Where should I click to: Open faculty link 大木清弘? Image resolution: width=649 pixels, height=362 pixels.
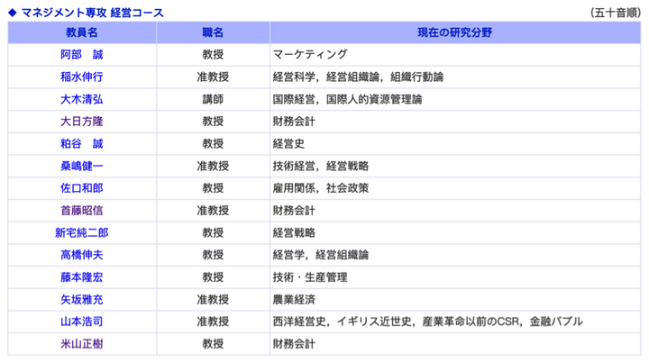coord(81,99)
